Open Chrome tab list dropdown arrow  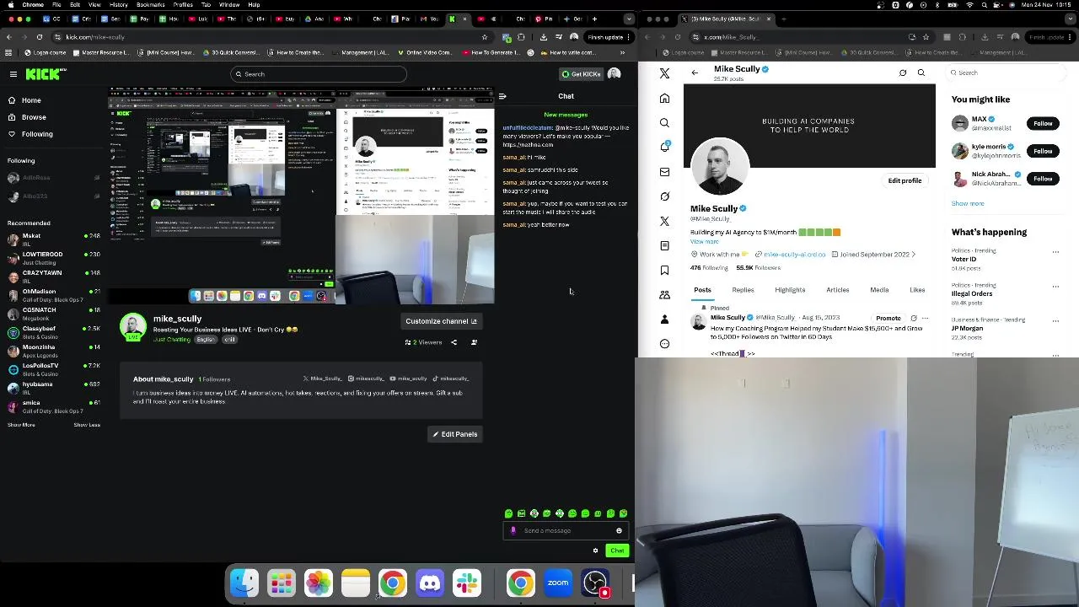pos(629,19)
